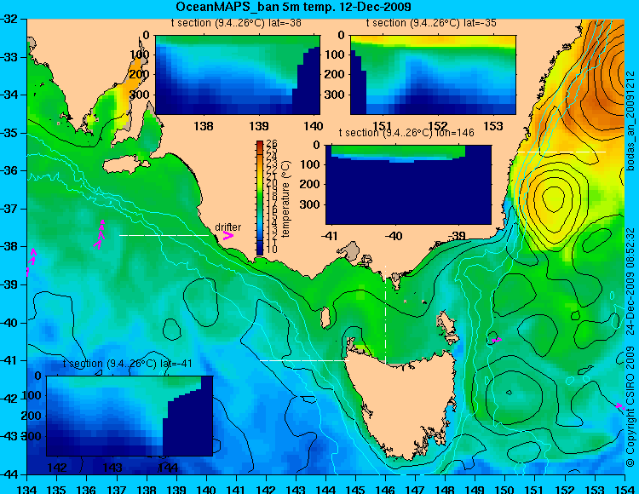The width and height of the screenshot is (639, 494).
Task: Click the "t section (9.4..26°C) lat=-38" heading
Action: (236, 23)
